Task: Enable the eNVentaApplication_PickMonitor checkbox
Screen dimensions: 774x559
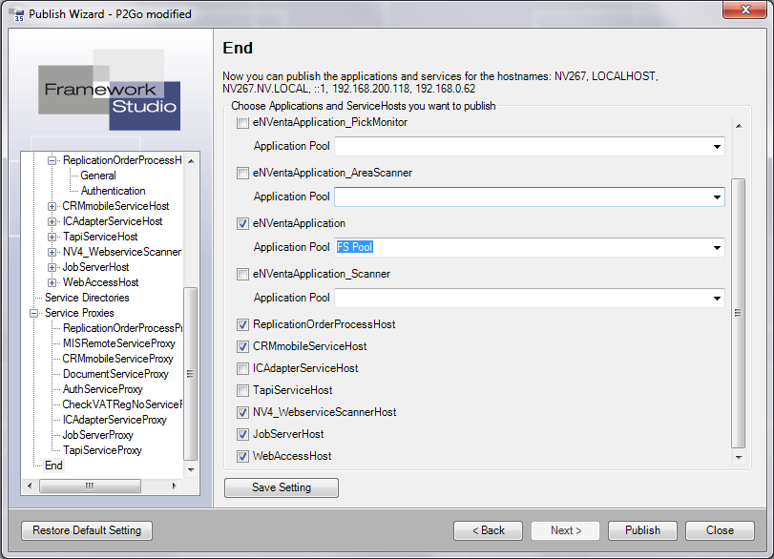Action: [242, 122]
